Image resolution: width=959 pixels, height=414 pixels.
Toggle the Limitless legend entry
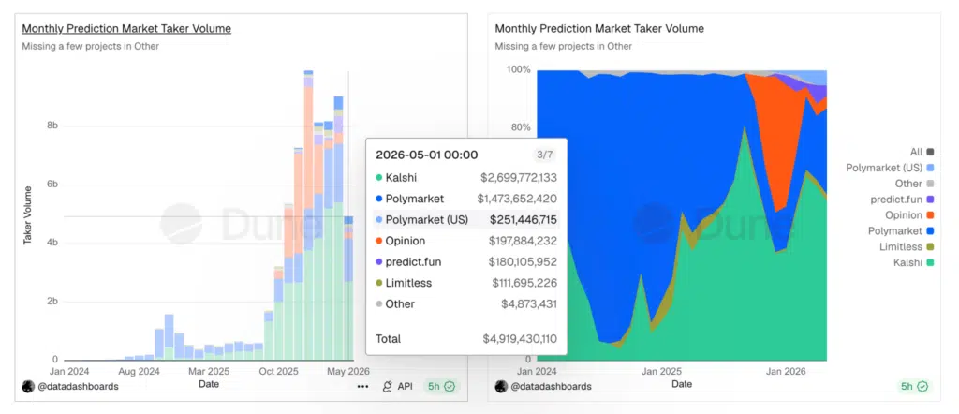pyautogui.click(x=907, y=247)
